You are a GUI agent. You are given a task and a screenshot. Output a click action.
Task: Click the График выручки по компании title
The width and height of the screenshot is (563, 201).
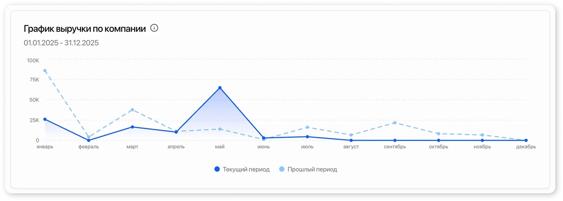[85, 29]
